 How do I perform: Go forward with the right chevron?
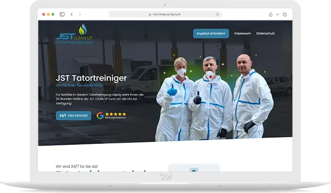point(80,14)
